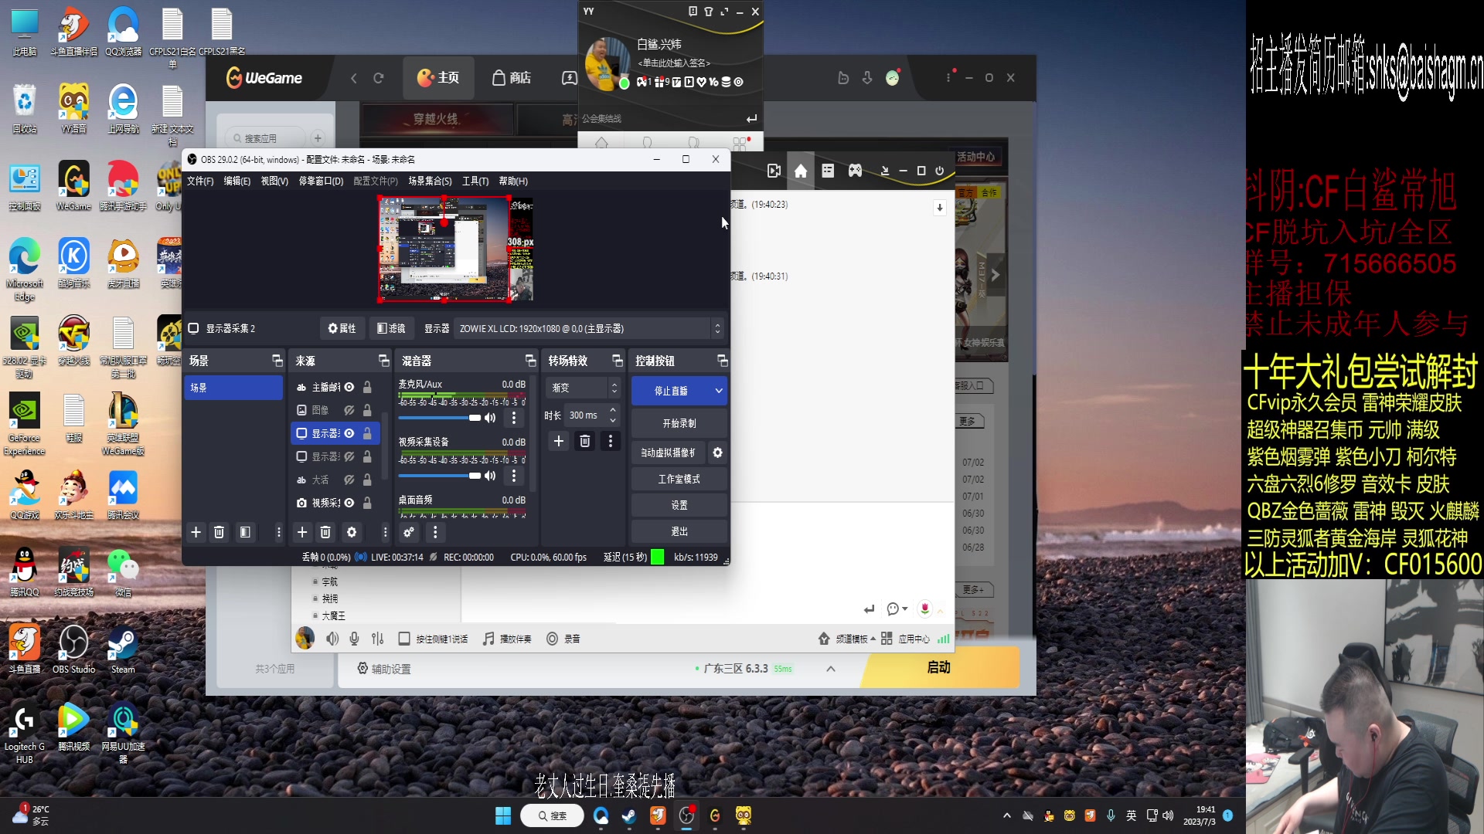The height and width of the screenshot is (834, 1484).
Task: Mute the 麦克风/Aux speaker icon
Action: click(490, 418)
